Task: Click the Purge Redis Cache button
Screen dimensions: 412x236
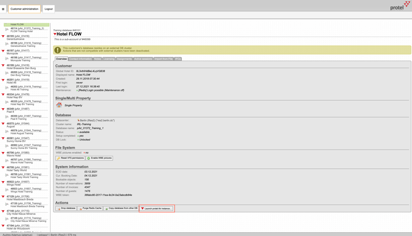Action: click(90, 209)
